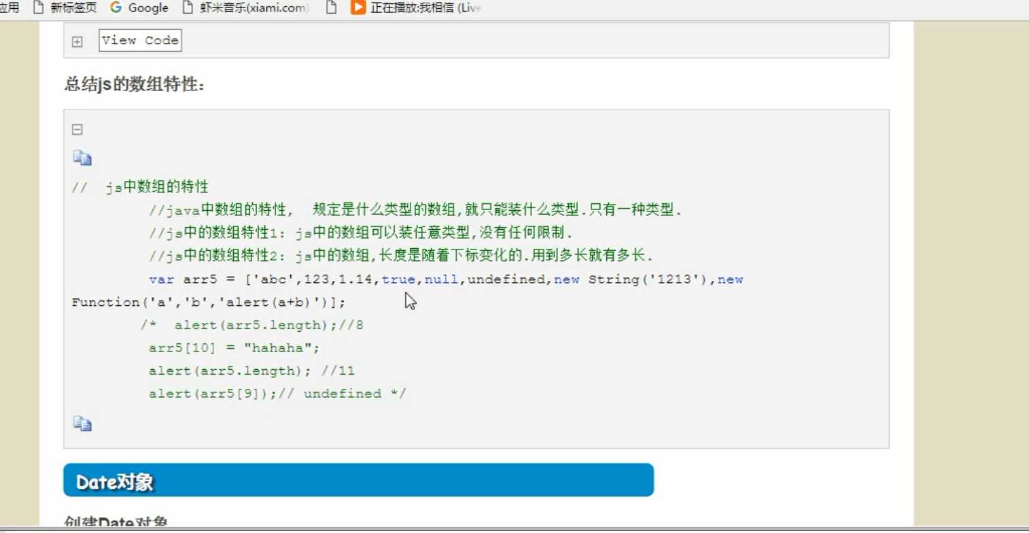Click the View Code button

(x=140, y=40)
